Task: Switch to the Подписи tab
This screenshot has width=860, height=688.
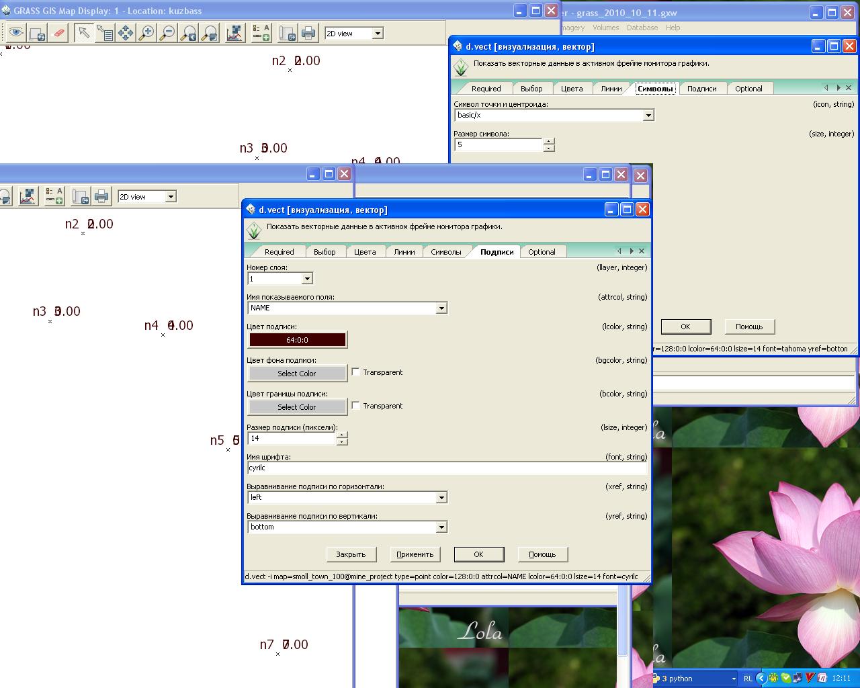Action: click(x=497, y=252)
